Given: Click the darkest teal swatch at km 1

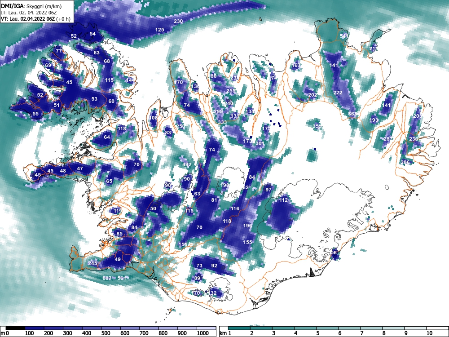Looking at the screenshot, I should (x=239, y=328).
